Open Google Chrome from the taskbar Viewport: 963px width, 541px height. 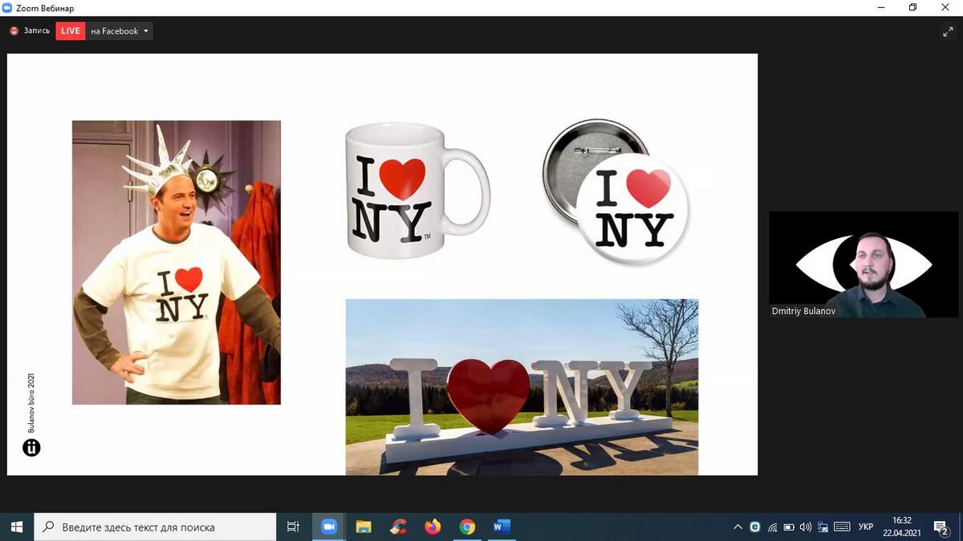[x=468, y=527]
